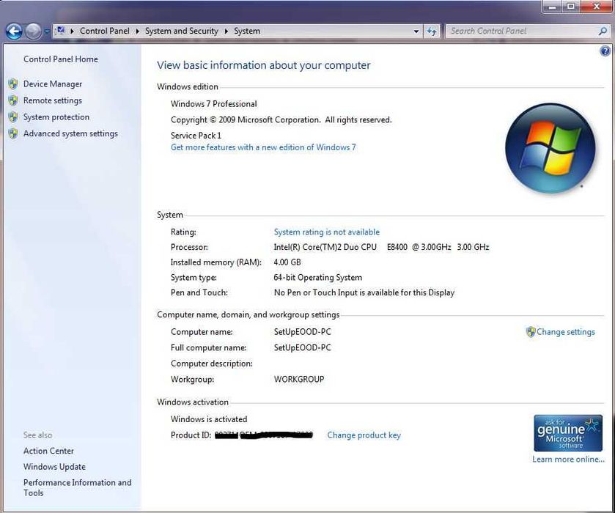Click the shield icon beside Change settings
Viewport: 615px width, 513px height.
[x=531, y=332]
